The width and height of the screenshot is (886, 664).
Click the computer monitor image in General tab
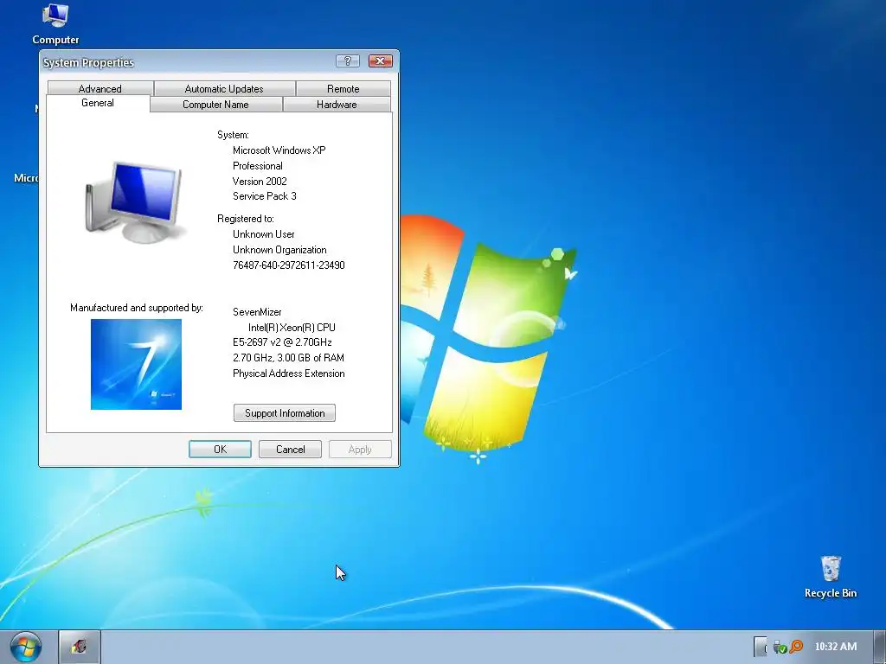[x=134, y=202]
